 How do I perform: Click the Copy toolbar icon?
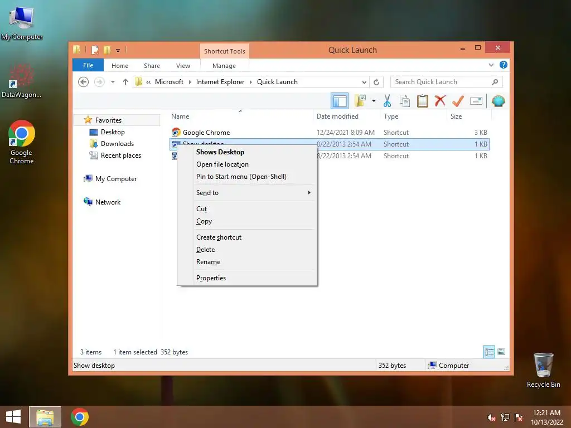pos(405,101)
